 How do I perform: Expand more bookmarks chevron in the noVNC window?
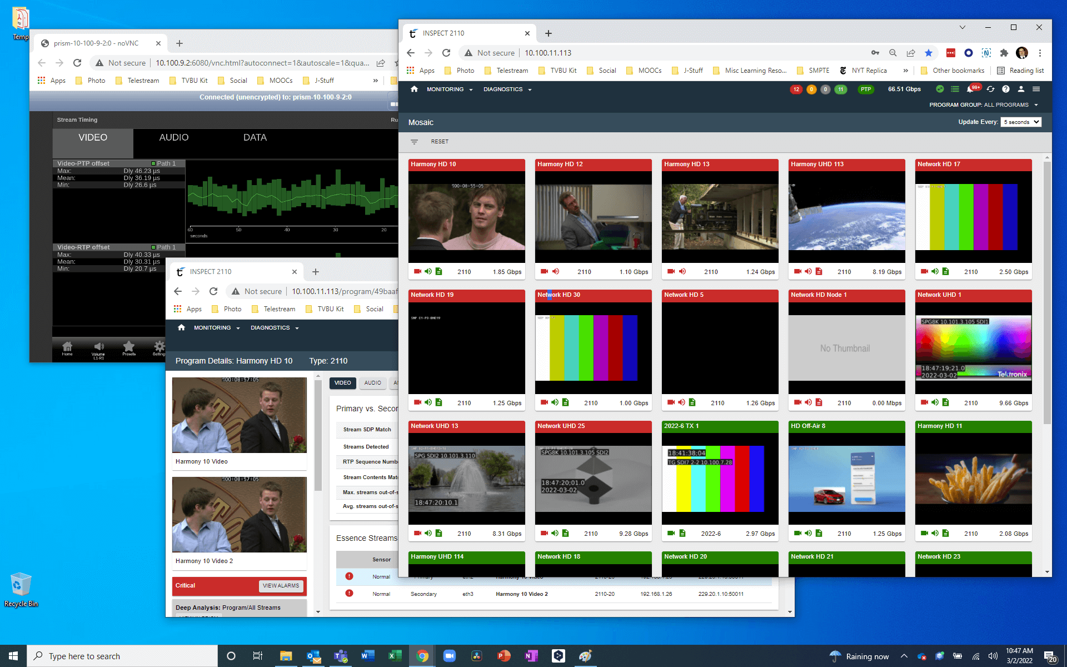pos(376,81)
